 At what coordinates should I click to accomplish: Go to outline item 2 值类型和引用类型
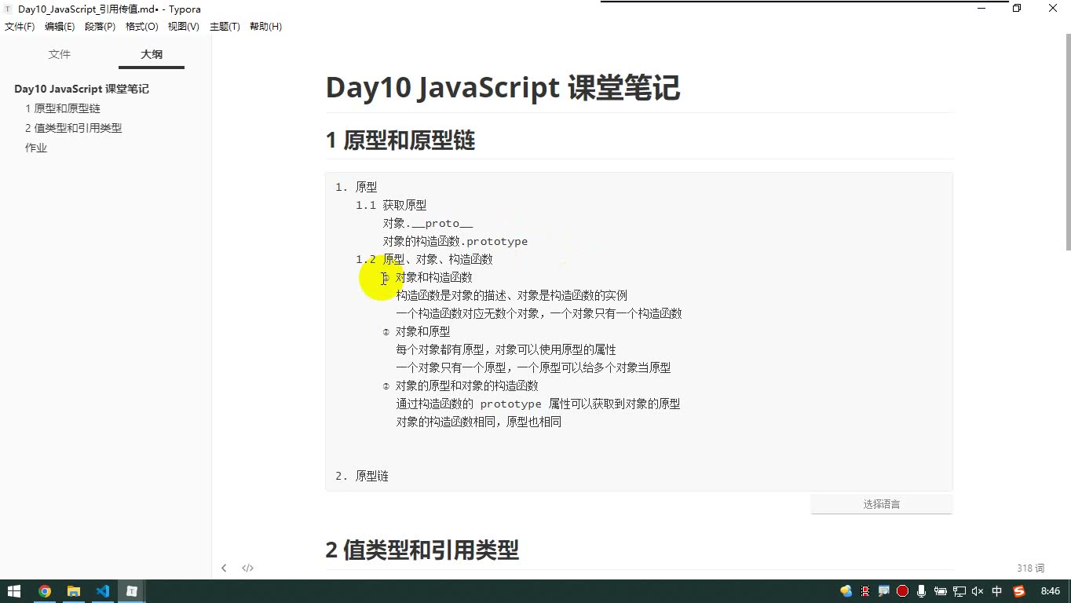click(x=74, y=128)
